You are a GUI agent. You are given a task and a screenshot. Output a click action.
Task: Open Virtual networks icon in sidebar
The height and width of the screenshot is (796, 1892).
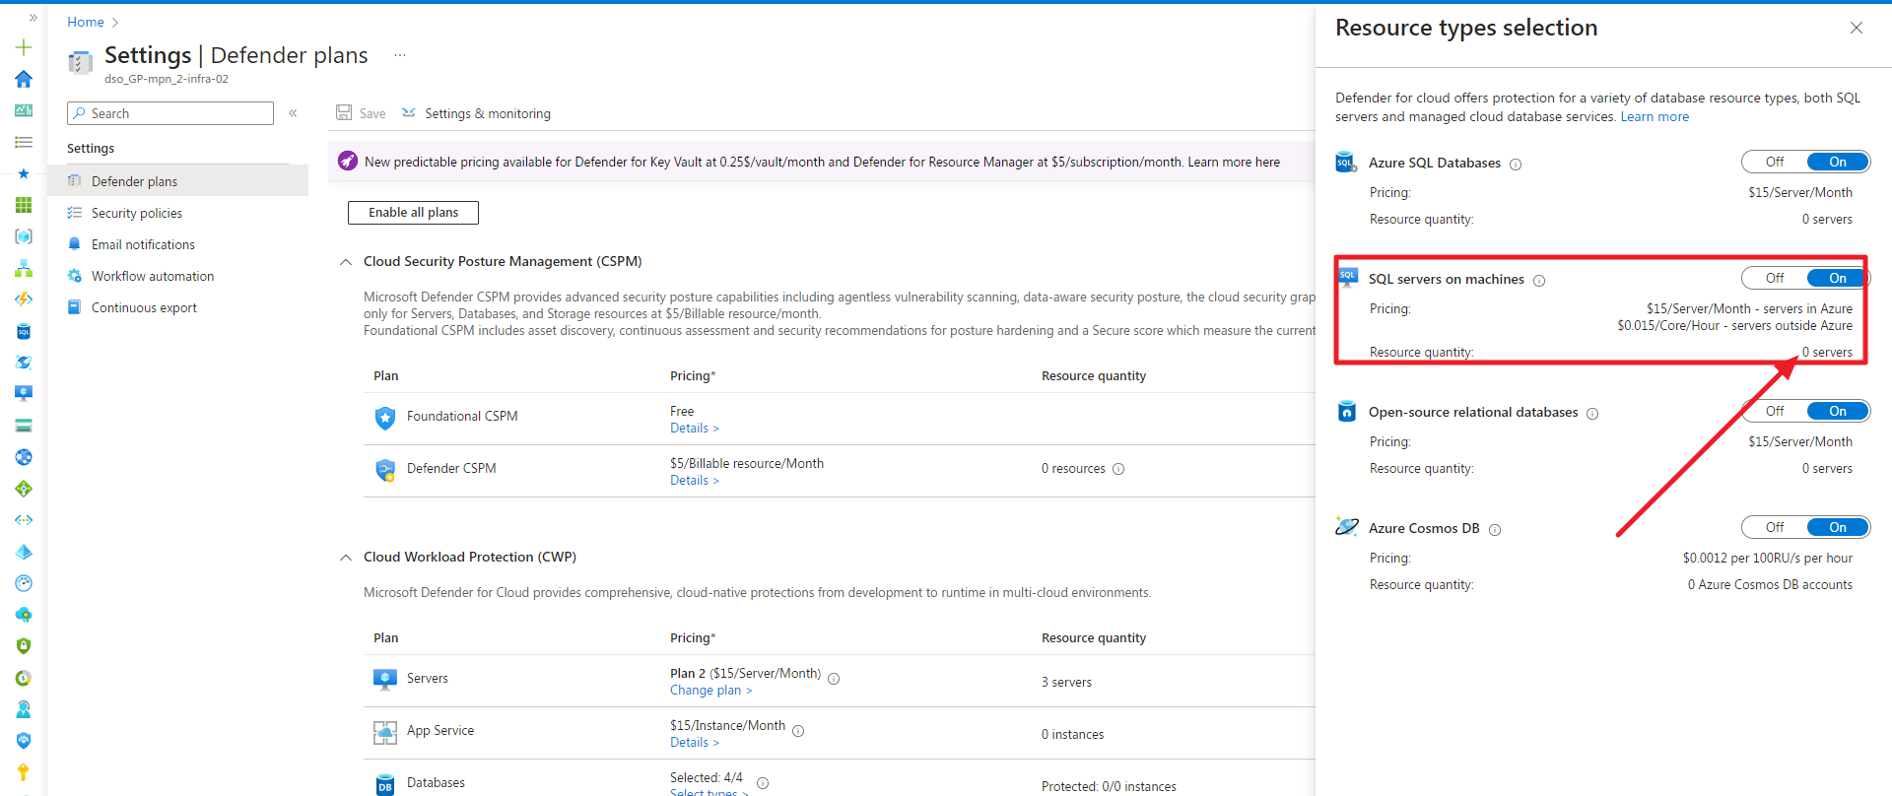pos(24,520)
